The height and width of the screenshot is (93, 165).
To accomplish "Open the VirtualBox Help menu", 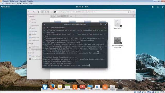I will pyautogui.click(x=31, y=4).
